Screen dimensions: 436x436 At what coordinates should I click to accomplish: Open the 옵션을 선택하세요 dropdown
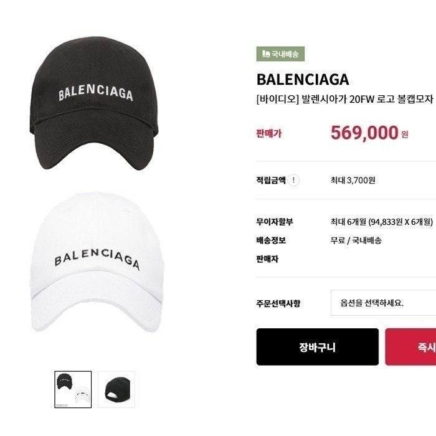(x=384, y=303)
